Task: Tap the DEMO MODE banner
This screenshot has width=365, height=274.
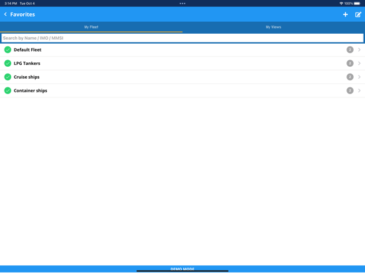Action: click(x=182, y=269)
